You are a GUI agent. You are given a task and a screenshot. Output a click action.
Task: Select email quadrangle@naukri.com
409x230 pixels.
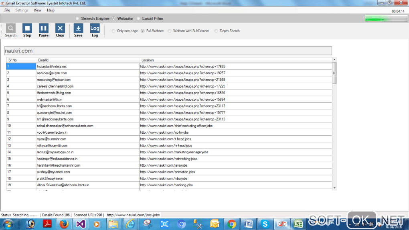click(x=54, y=112)
